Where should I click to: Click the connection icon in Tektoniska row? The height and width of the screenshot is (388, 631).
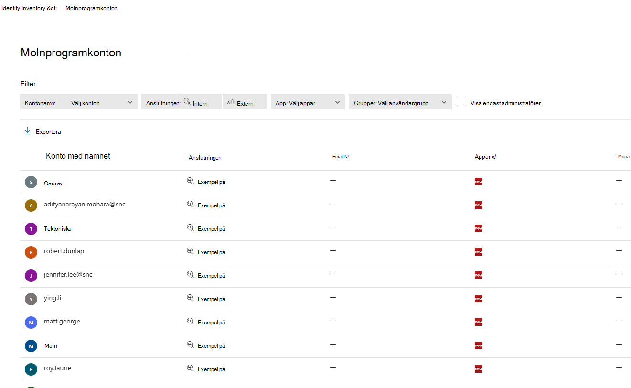(190, 228)
